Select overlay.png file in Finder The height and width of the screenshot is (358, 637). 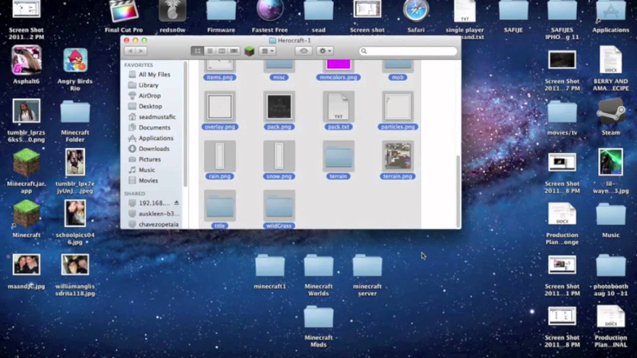pyautogui.click(x=220, y=106)
